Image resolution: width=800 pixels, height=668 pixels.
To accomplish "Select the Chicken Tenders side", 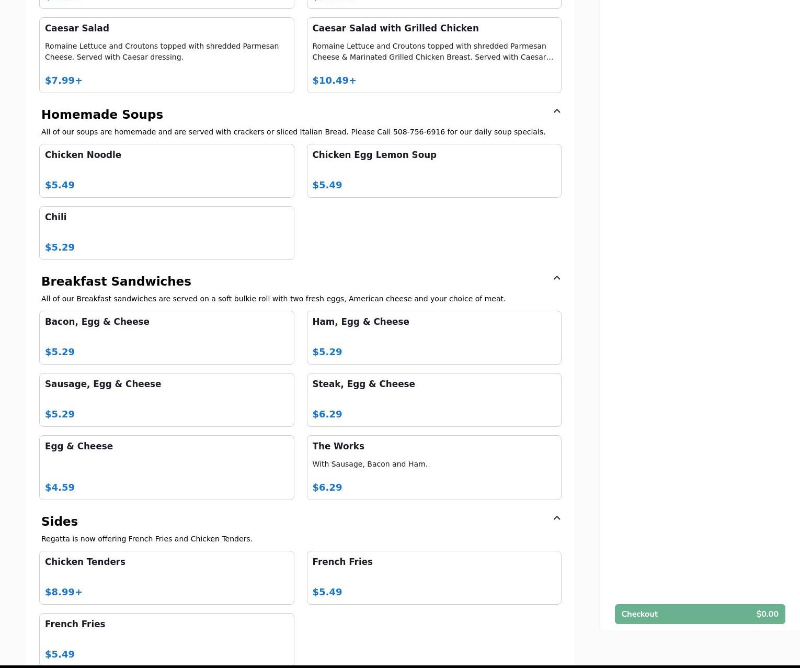I will point(166,578).
